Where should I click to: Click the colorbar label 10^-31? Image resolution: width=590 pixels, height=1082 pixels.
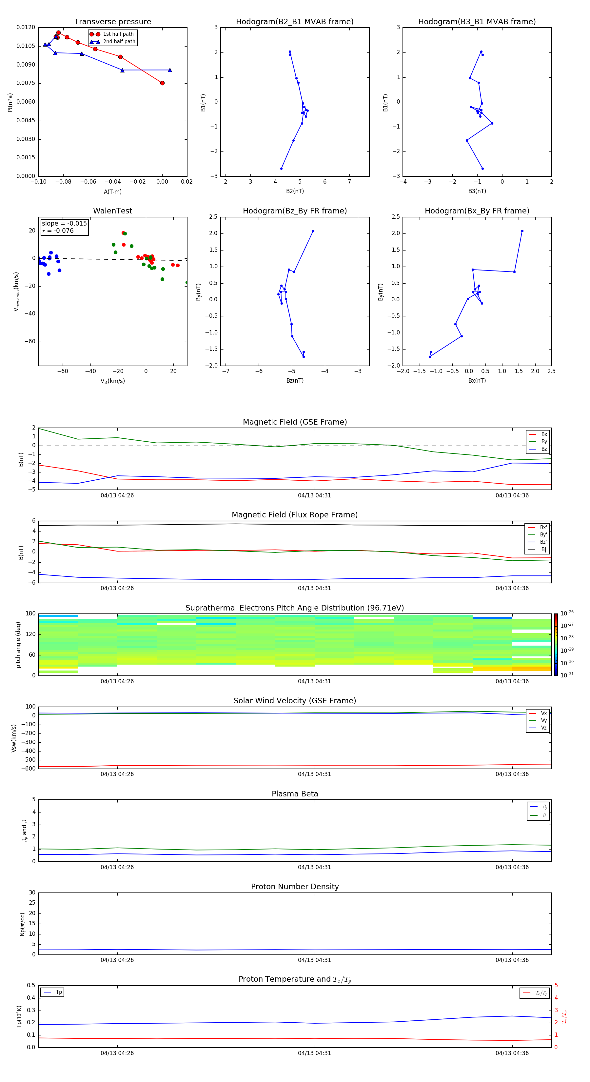pos(567,675)
